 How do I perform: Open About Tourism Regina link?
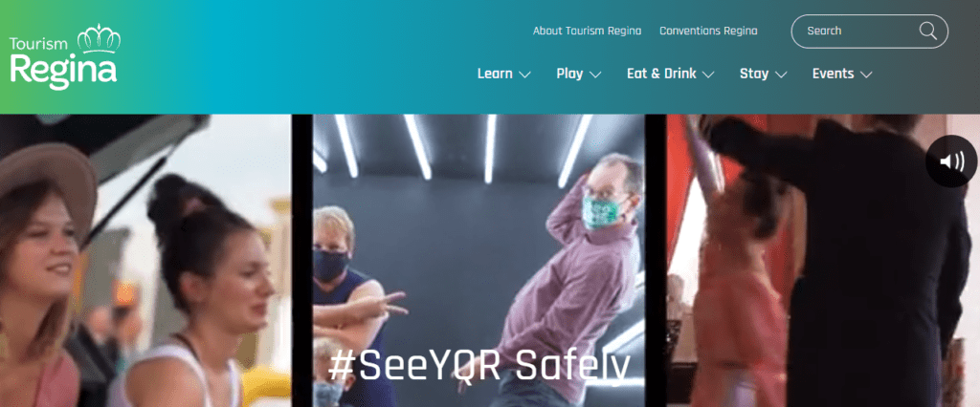[x=587, y=31]
